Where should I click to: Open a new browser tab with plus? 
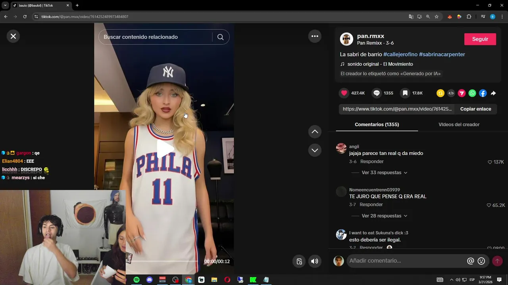[x=77, y=6]
